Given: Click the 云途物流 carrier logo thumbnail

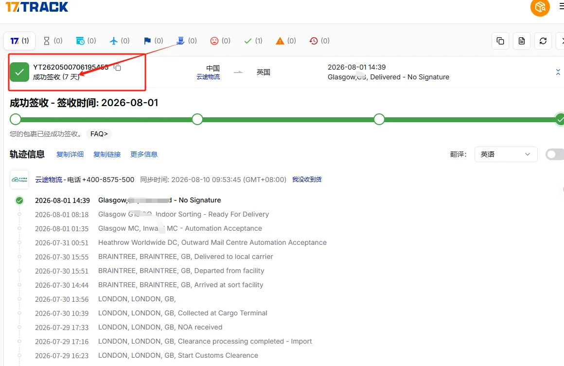Looking at the screenshot, I should coord(19,180).
